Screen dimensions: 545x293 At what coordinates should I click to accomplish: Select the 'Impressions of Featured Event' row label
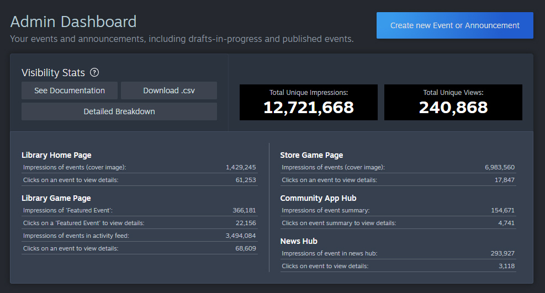[68, 210]
